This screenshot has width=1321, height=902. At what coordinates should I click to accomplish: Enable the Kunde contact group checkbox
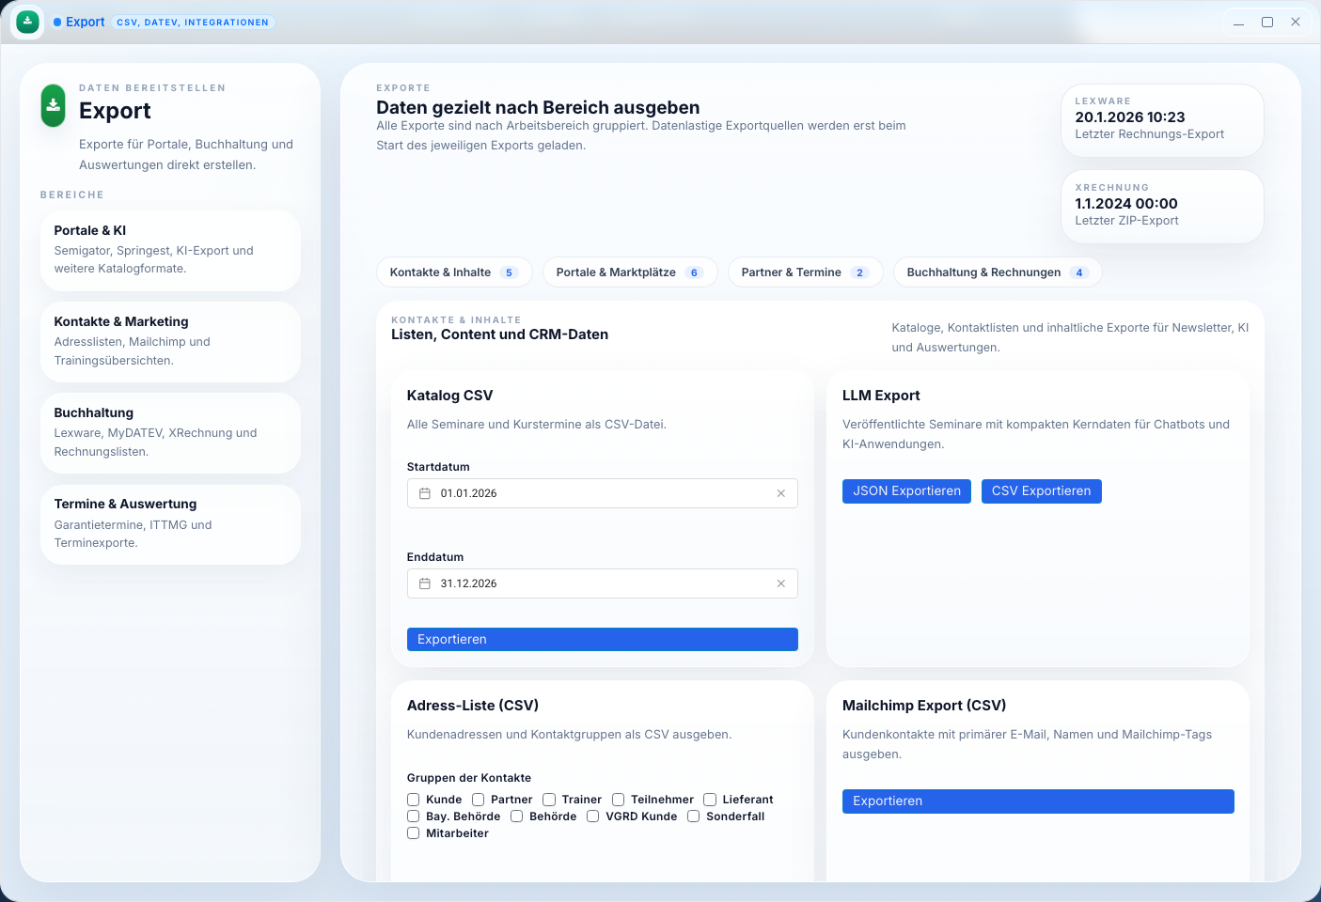(x=413, y=800)
